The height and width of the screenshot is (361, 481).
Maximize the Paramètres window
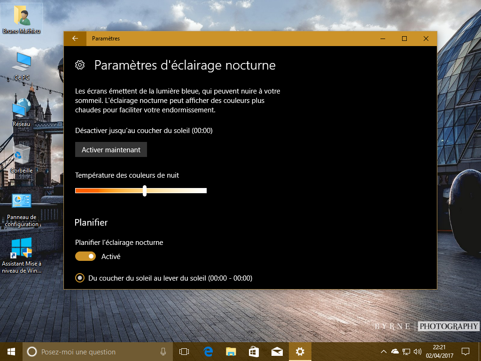(404, 39)
